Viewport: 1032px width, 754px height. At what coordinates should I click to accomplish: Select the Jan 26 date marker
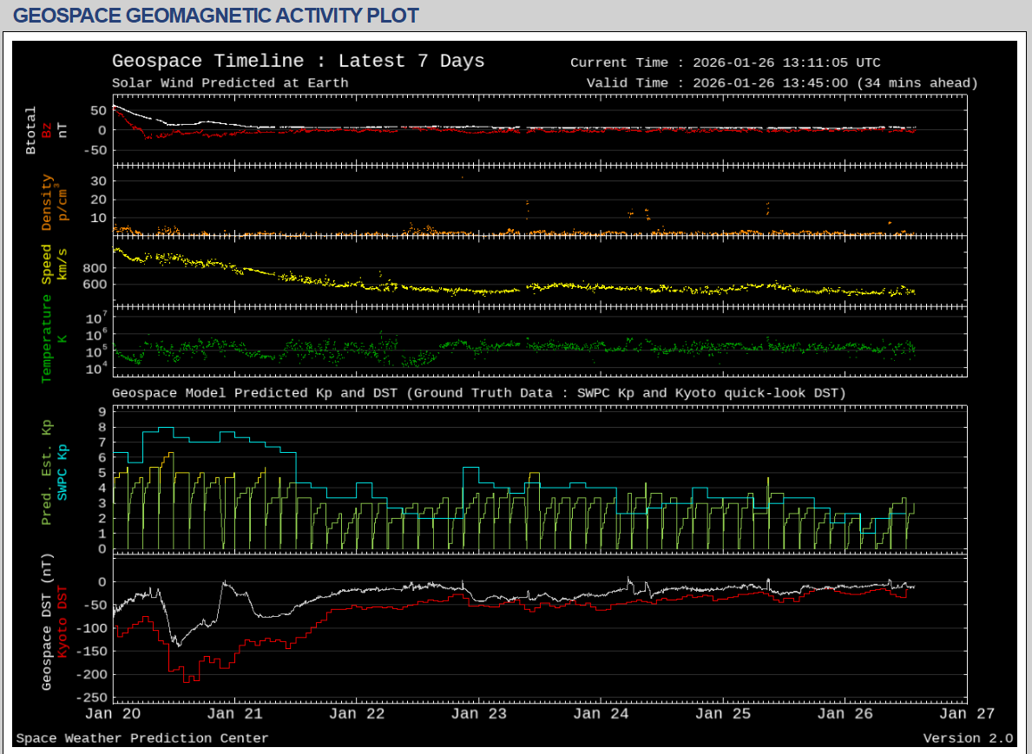pyautogui.click(x=845, y=714)
